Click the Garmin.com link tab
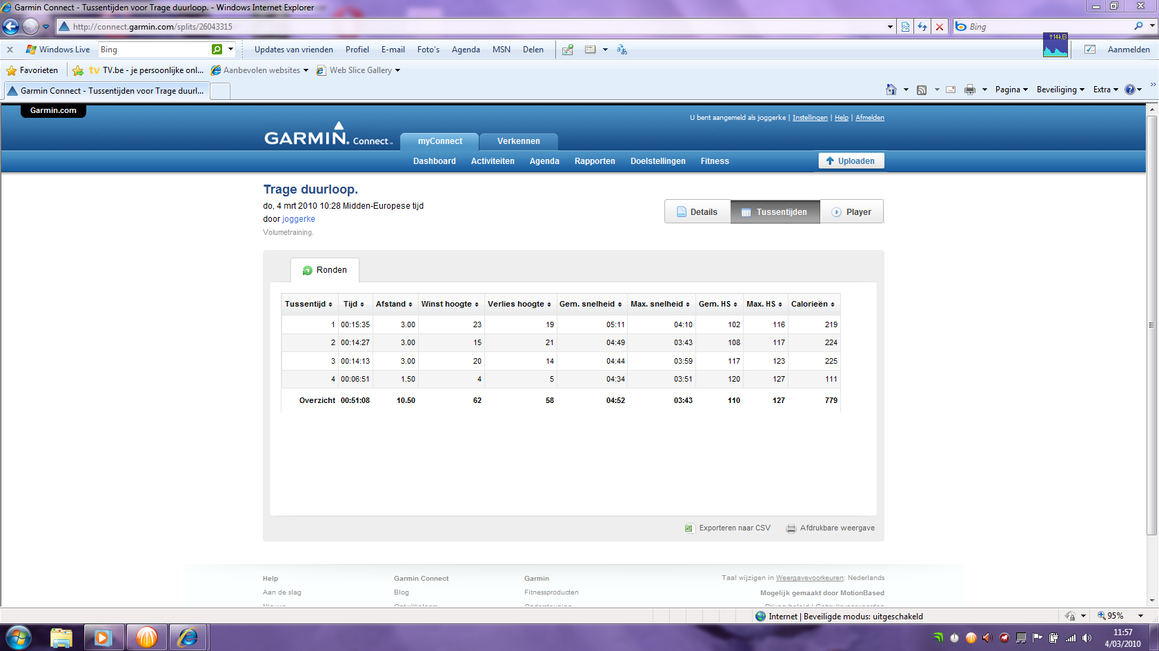This screenshot has width=1159, height=651. (x=53, y=110)
